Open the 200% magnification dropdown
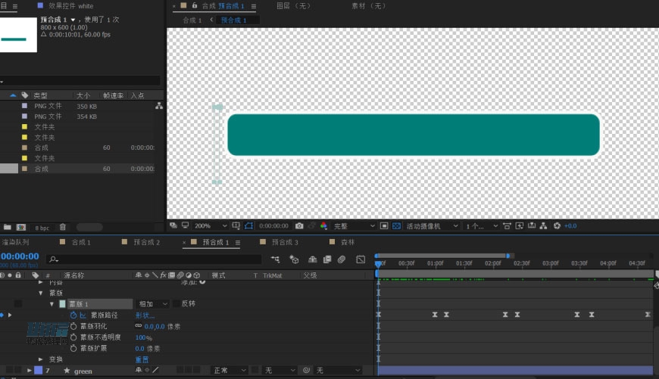Screen dimensions: 659x379 (210, 226)
